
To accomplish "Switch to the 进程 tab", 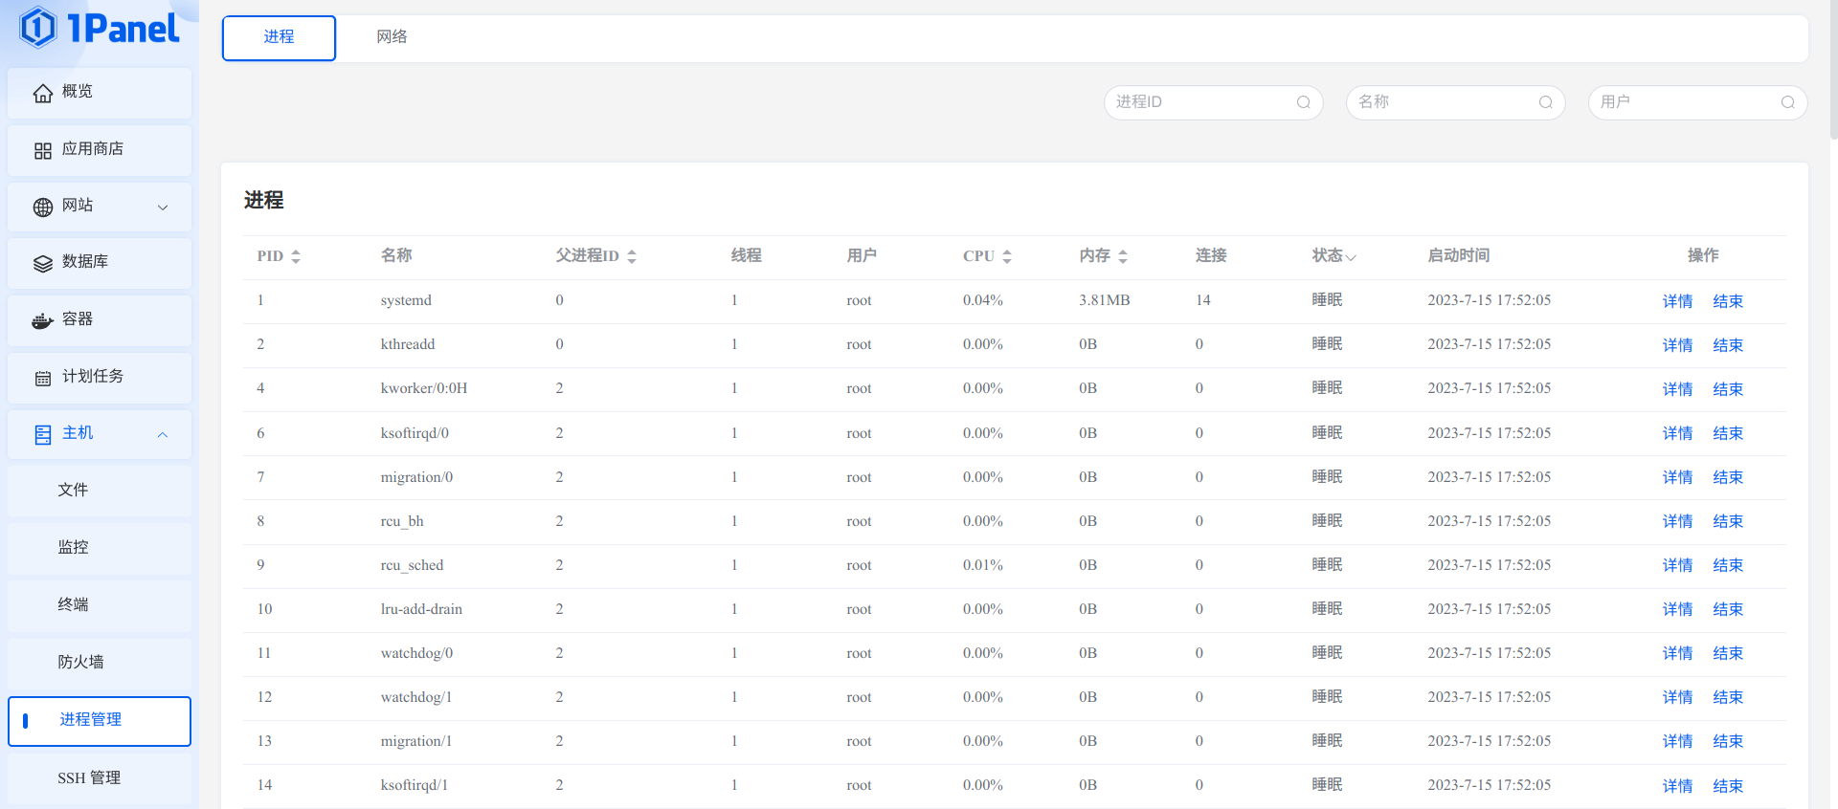I will point(279,37).
